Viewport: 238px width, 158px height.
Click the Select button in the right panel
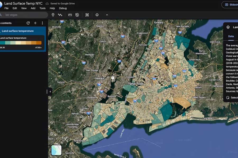point(232,98)
